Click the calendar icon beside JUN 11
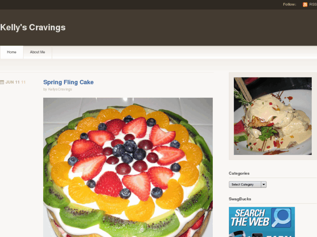This screenshot has width=317, height=237. click(x=2, y=82)
